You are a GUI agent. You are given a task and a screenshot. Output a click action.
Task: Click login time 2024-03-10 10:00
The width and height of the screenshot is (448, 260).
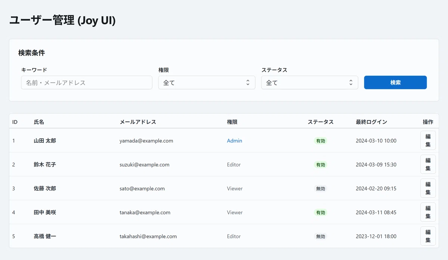coord(376,141)
